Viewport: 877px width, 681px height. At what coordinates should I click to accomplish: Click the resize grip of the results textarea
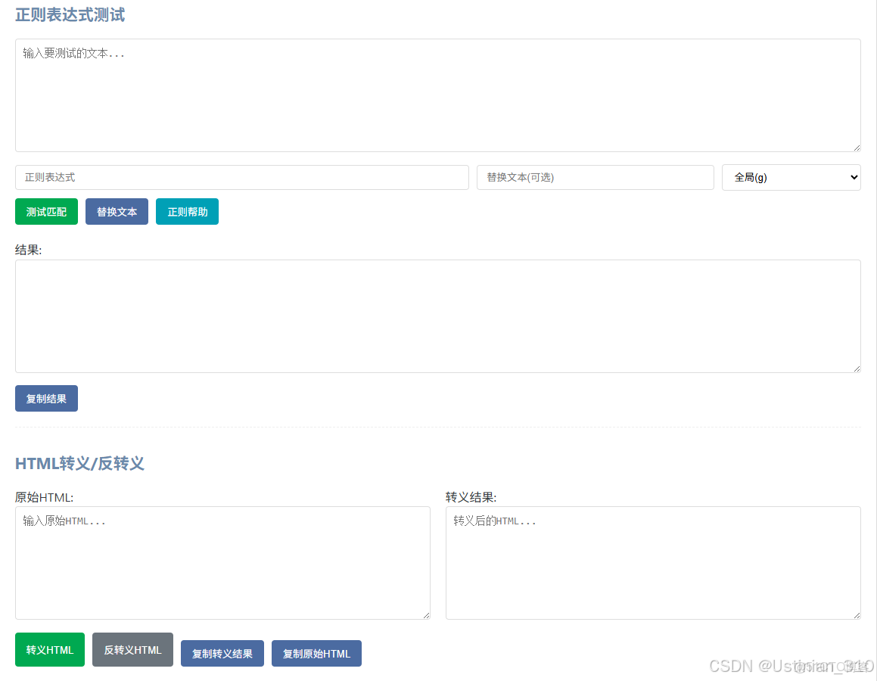(857, 368)
